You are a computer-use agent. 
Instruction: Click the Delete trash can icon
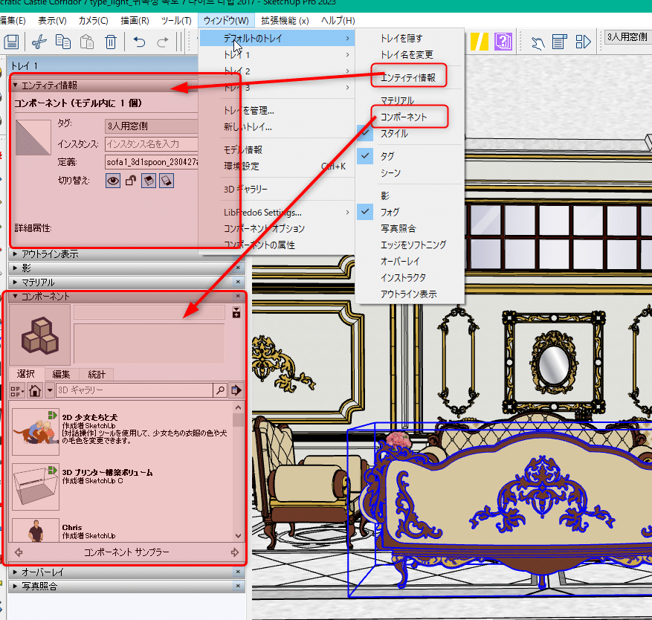111,42
